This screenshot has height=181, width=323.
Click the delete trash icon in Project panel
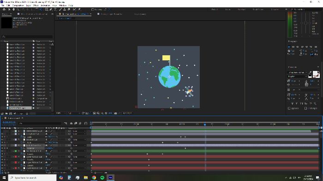click(27, 114)
